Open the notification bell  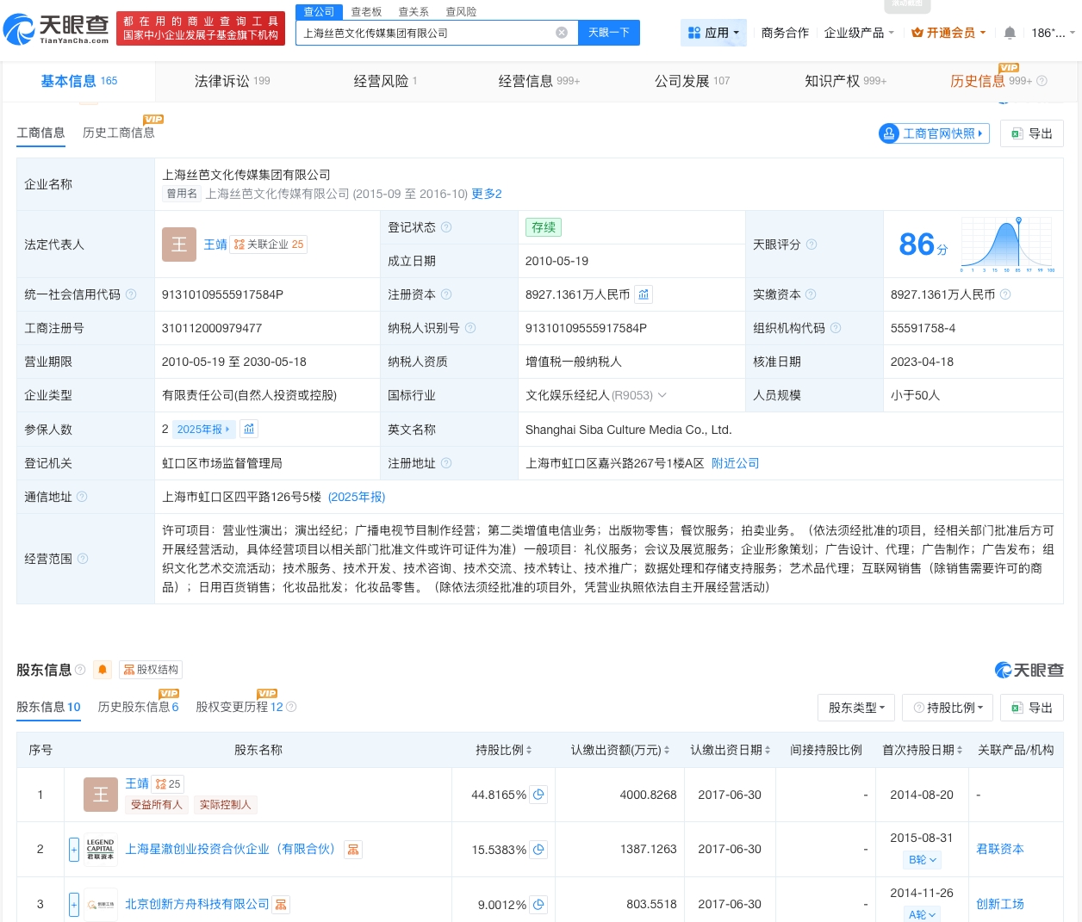[x=1010, y=33]
